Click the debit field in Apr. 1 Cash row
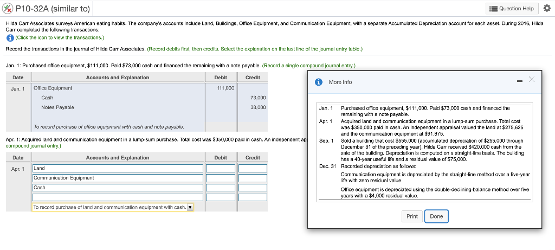Viewport: 555px width, 250px height. (x=221, y=188)
